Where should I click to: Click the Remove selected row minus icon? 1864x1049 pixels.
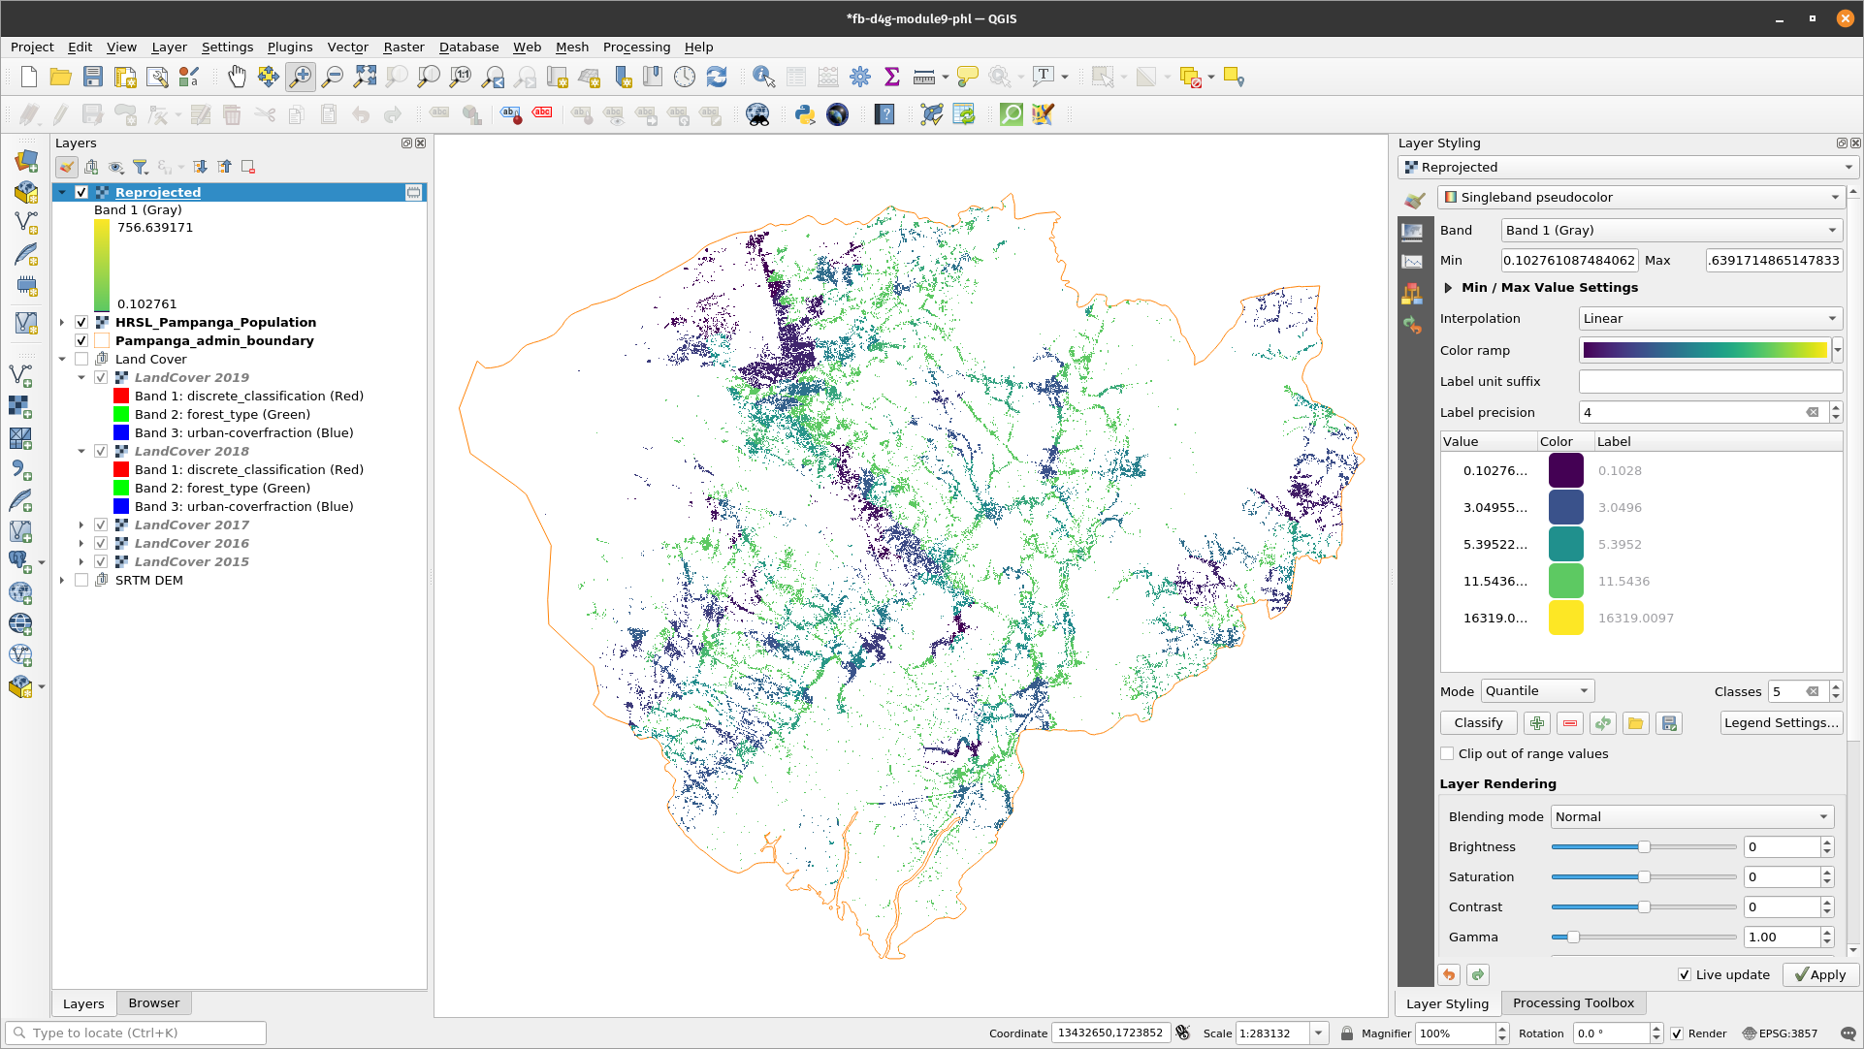1570,723
